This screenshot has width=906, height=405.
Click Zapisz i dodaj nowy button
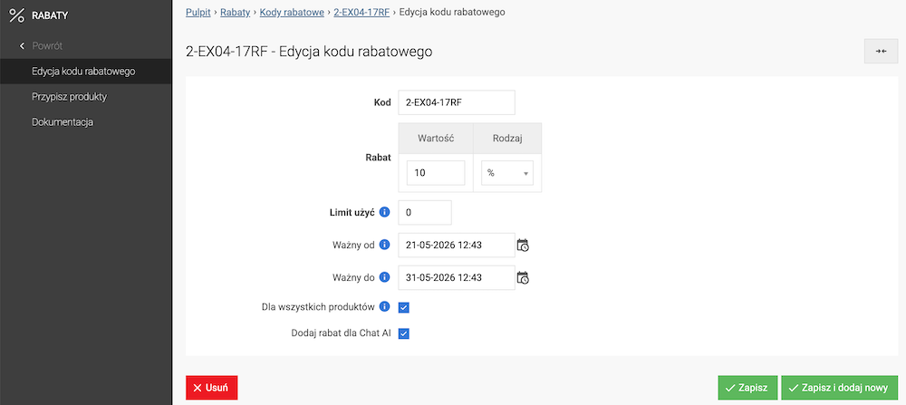pos(839,388)
